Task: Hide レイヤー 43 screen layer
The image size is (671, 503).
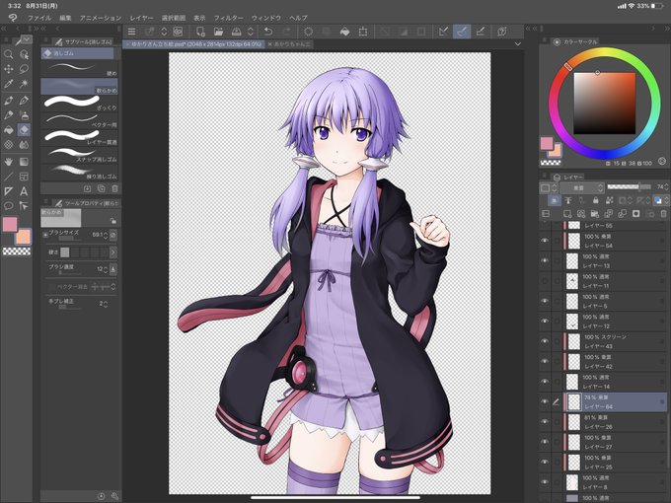Action: click(x=545, y=341)
